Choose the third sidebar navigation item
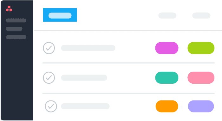The height and width of the screenshot is (121, 222). point(16,37)
